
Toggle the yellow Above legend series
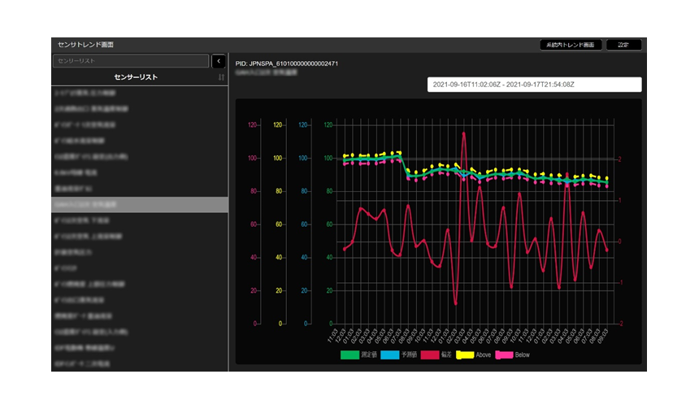pos(473,355)
